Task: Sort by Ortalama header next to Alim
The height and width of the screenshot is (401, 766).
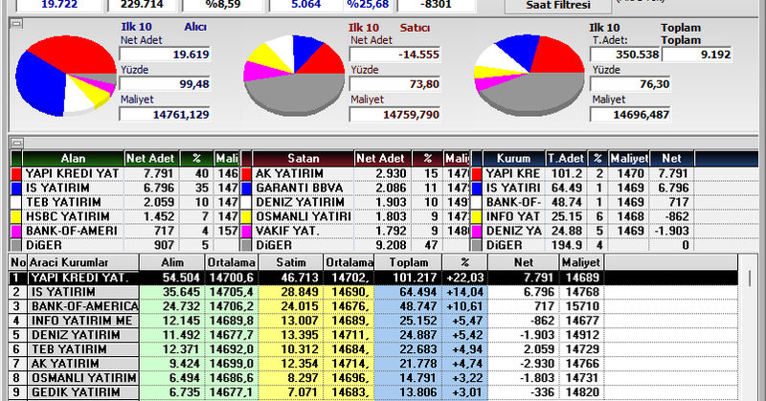Action: point(231,262)
